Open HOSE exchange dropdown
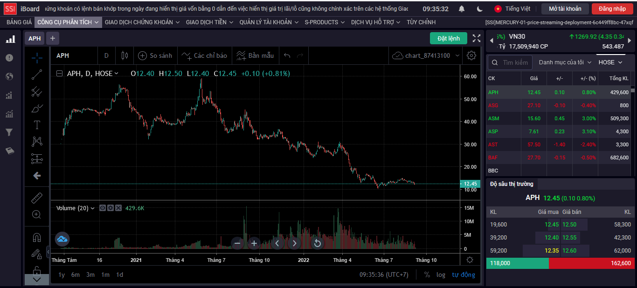 [x=610, y=62]
